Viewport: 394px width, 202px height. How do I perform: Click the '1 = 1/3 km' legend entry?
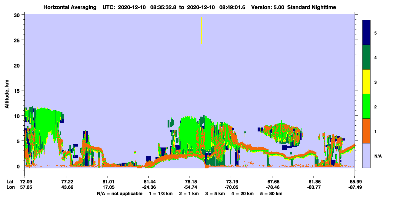click(x=161, y=194)
